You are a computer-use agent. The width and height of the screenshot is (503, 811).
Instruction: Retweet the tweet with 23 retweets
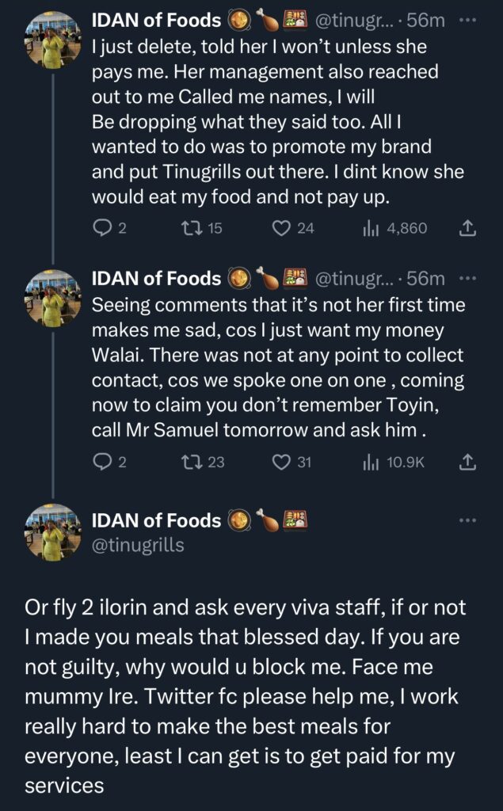coord(191,462)
